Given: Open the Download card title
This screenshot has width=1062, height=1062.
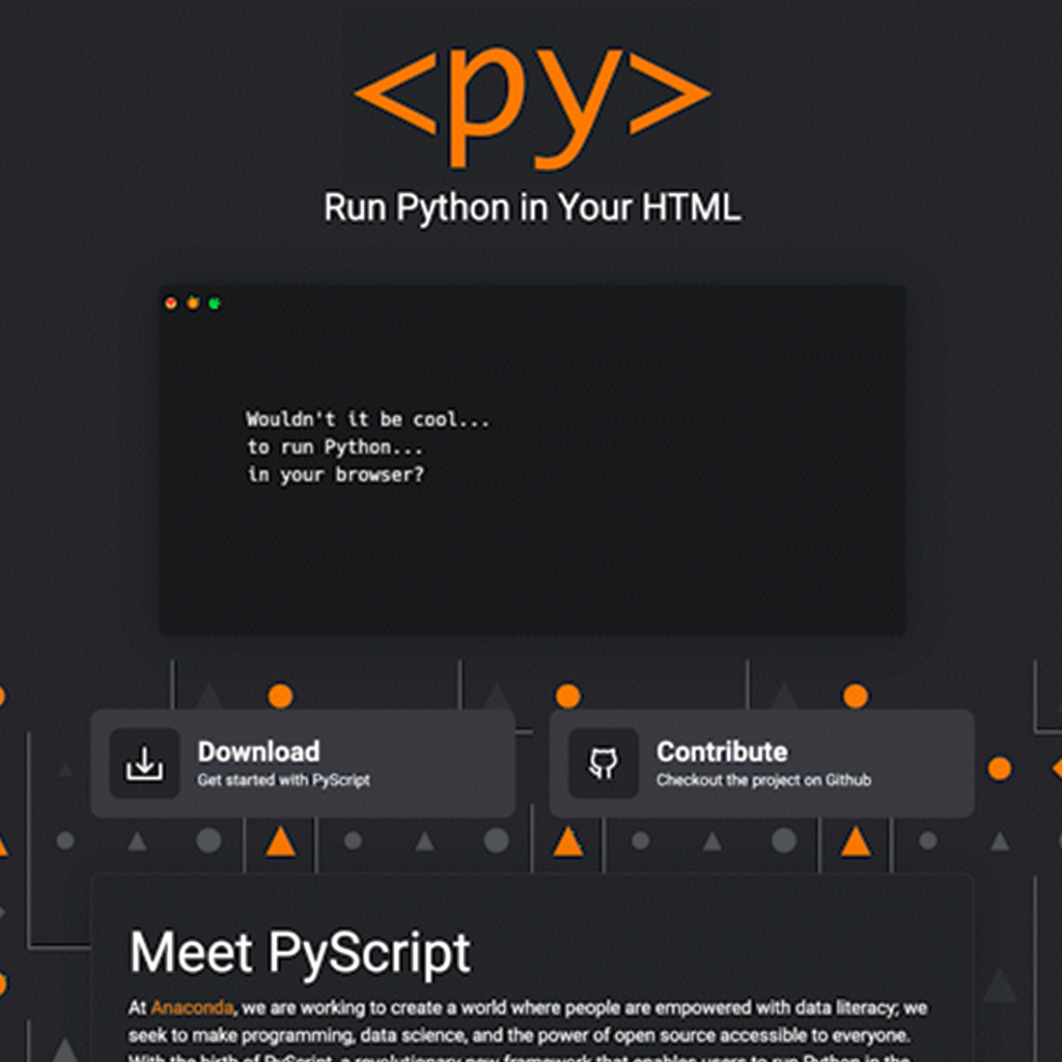Looking at the screenshot, I should (x=259, y=752).
